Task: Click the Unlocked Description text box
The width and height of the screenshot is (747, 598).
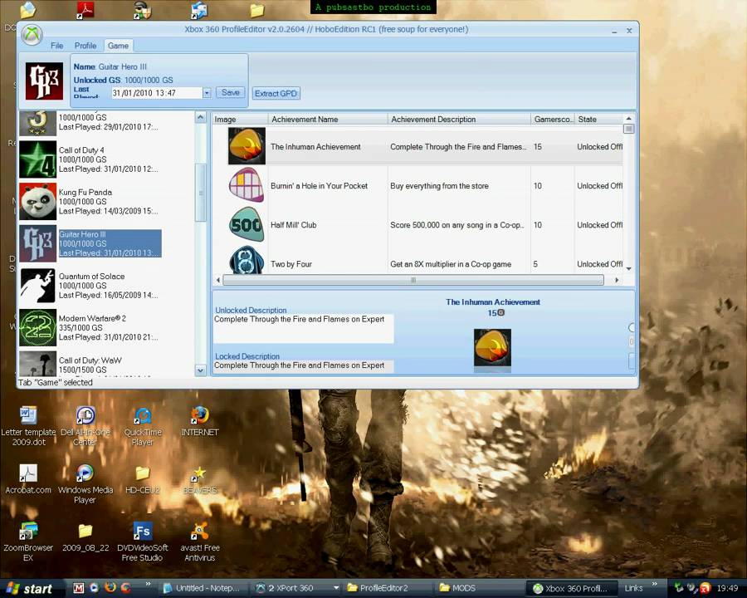Action: [x=304, y=329]
